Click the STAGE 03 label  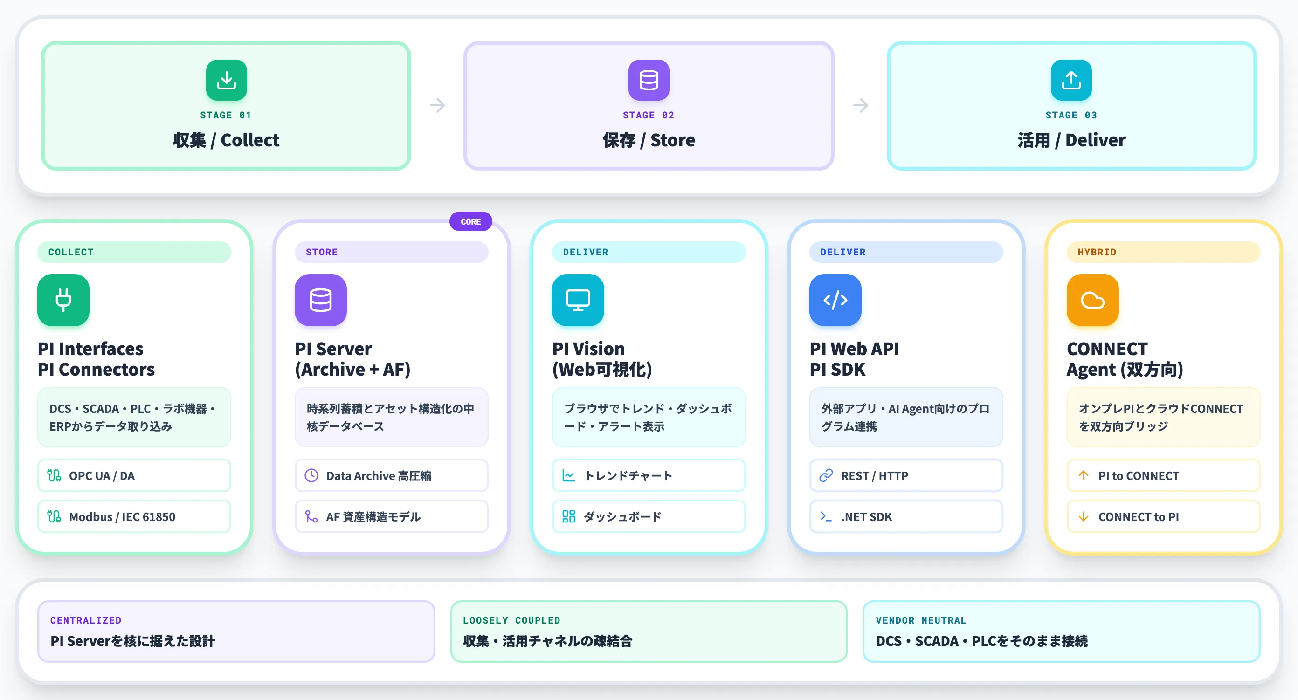click(1071, 115)
